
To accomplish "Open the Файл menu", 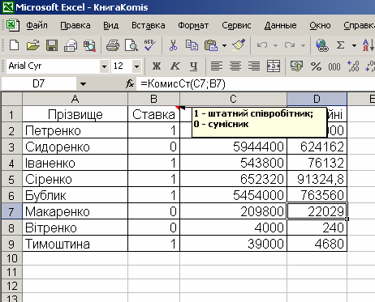I will 37,25.
